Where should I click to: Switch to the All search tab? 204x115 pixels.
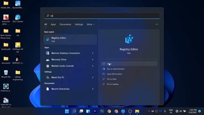pyautogui.click(x=46, y=24)
